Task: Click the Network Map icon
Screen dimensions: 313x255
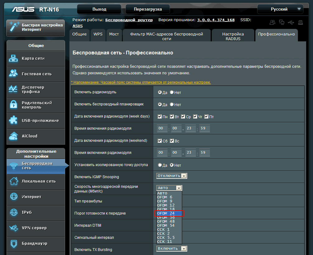Action: point(13,58)
